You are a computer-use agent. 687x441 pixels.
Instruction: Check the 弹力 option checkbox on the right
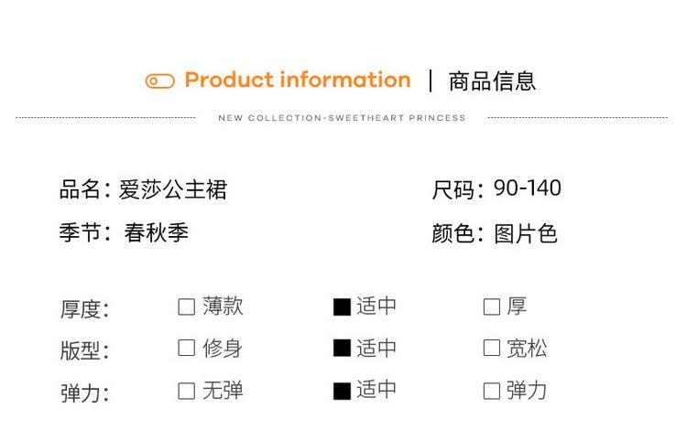(x=491, y=391)
